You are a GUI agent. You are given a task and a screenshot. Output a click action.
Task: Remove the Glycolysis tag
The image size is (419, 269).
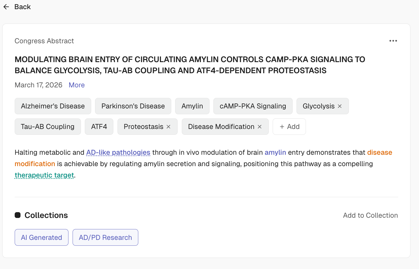click(340, 106)
